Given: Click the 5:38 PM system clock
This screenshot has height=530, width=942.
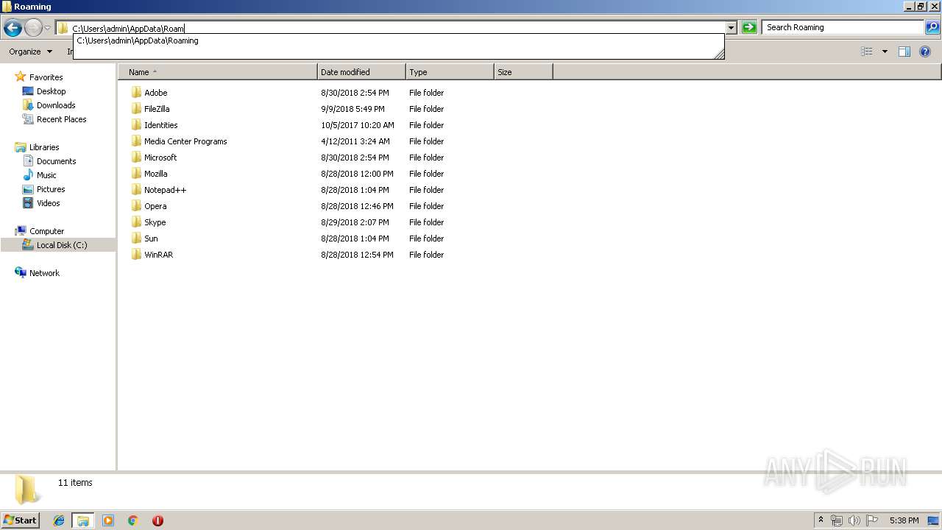Looking at the screenshot, I should (904, 520).
